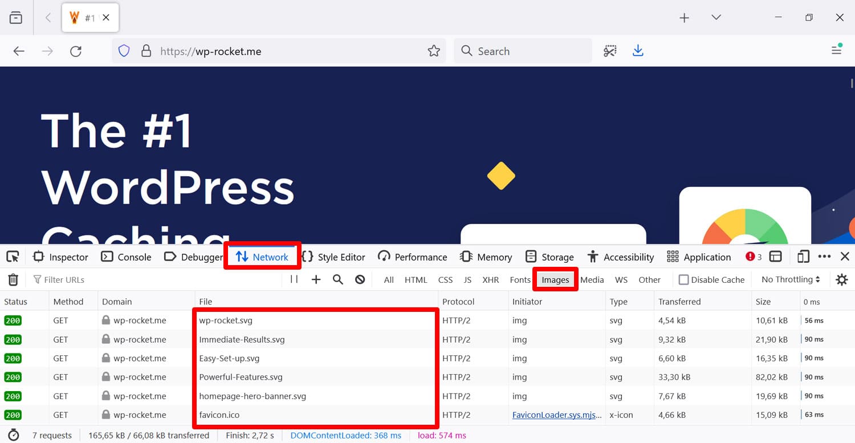
Task: Select the Powerful-Features.svg request row
Action: click(241, 377)
